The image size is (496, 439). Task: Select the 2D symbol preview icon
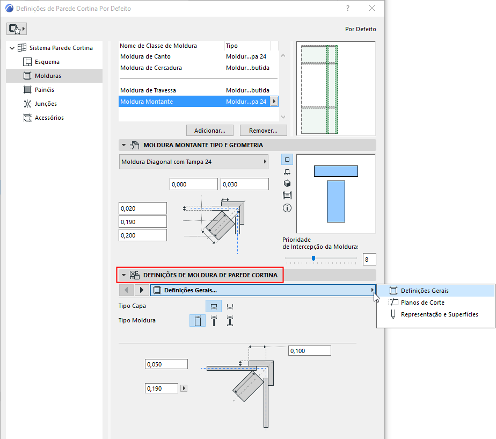[x=287, y=159]
